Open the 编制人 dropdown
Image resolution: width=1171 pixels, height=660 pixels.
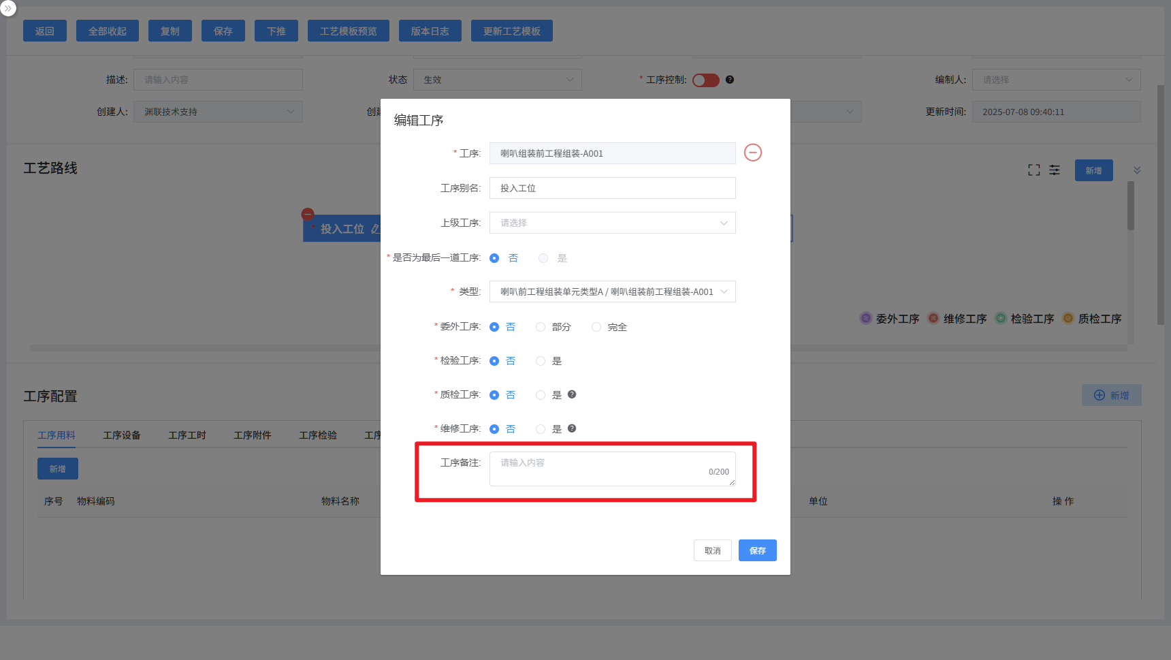click(x=1056, y=80)
